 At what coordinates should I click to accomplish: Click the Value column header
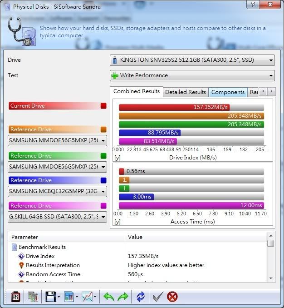[196, 237]
